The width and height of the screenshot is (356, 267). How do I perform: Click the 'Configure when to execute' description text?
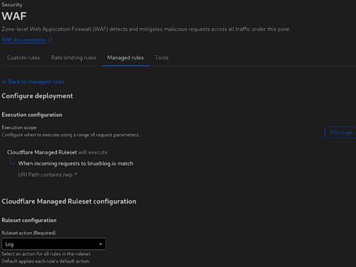coord(71,135)
